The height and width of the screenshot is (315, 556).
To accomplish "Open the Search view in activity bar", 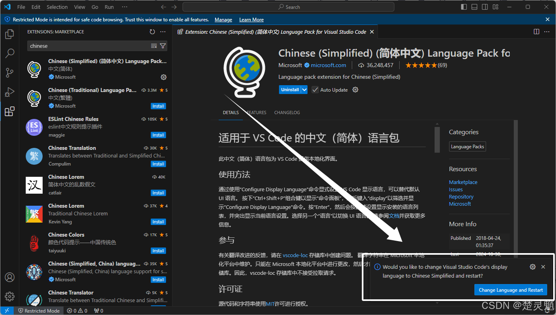I will click(10, 53).
